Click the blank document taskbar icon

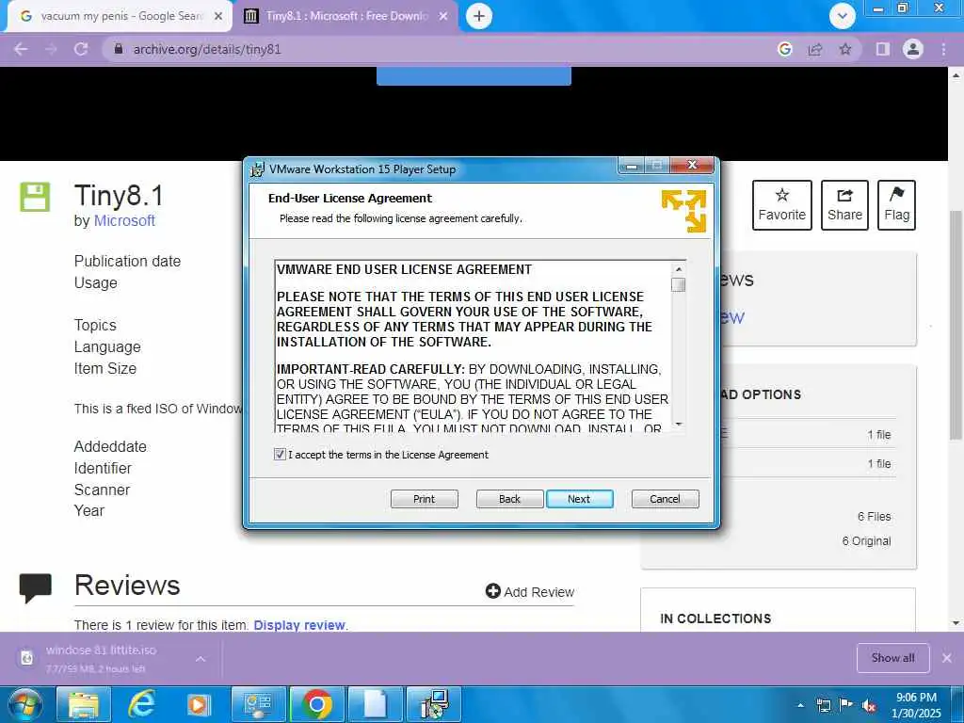[x=375, y=704]
